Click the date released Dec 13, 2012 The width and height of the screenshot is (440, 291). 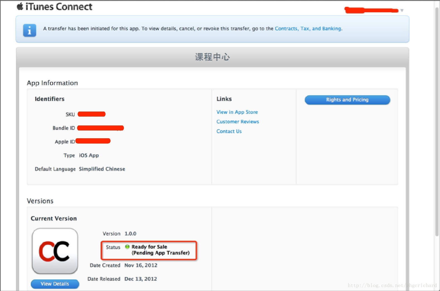tap(141, 279)
